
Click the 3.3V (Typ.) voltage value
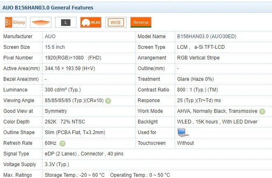click(57, 164)
